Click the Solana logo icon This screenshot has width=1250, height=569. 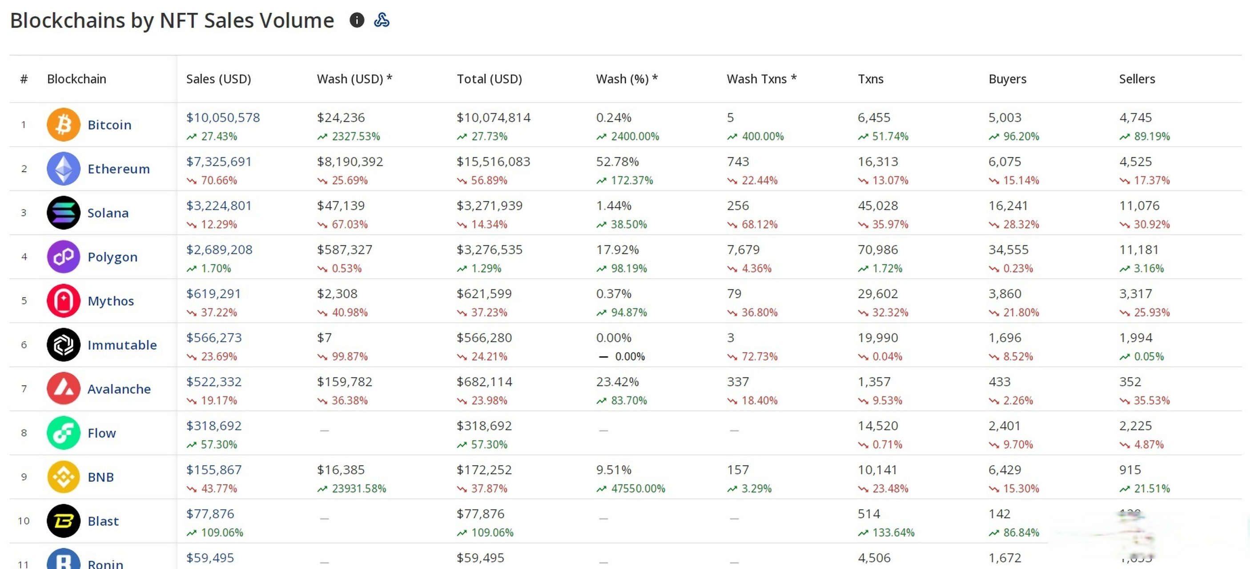[x=64, y=212]
